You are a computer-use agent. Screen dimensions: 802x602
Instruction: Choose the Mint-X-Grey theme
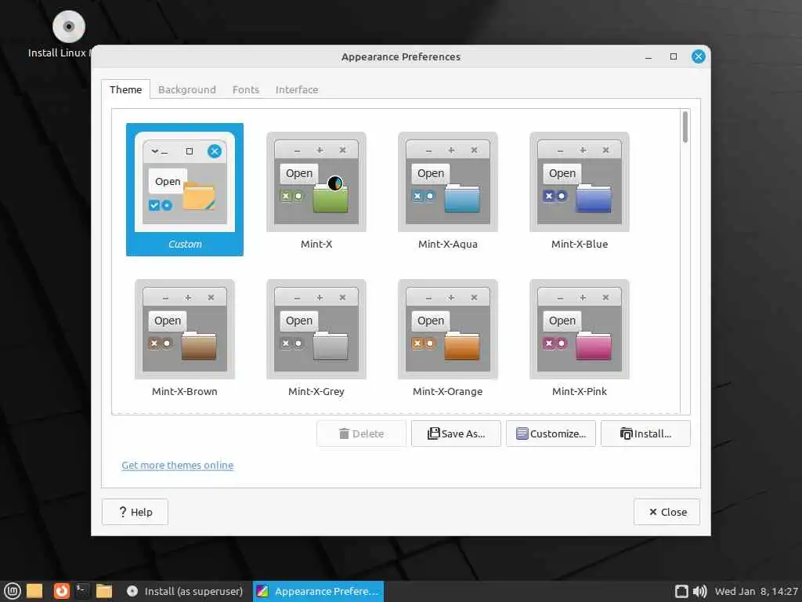[x=316, y=338]
